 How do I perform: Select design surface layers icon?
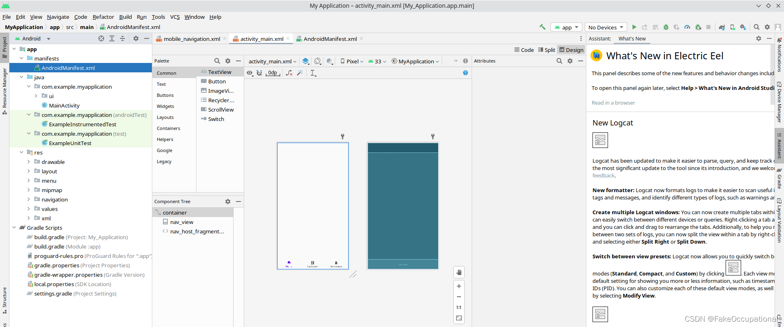[x=306, y=61]
